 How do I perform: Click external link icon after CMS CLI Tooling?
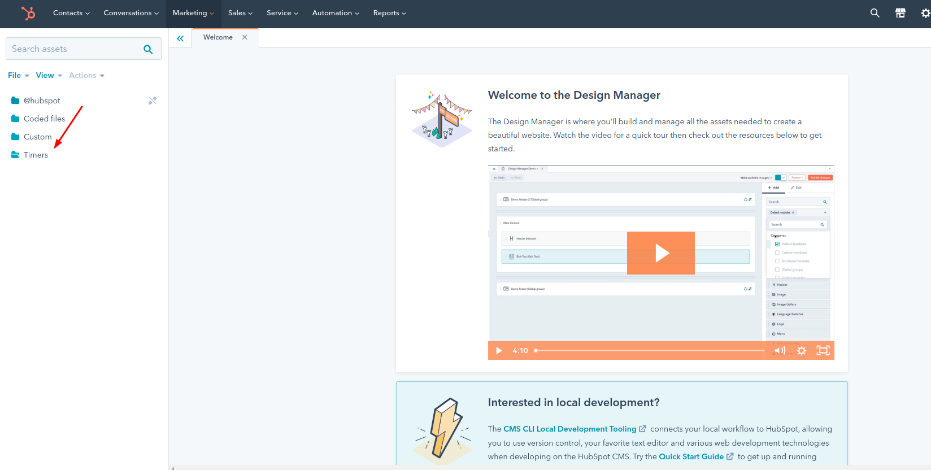click(642, 429)
